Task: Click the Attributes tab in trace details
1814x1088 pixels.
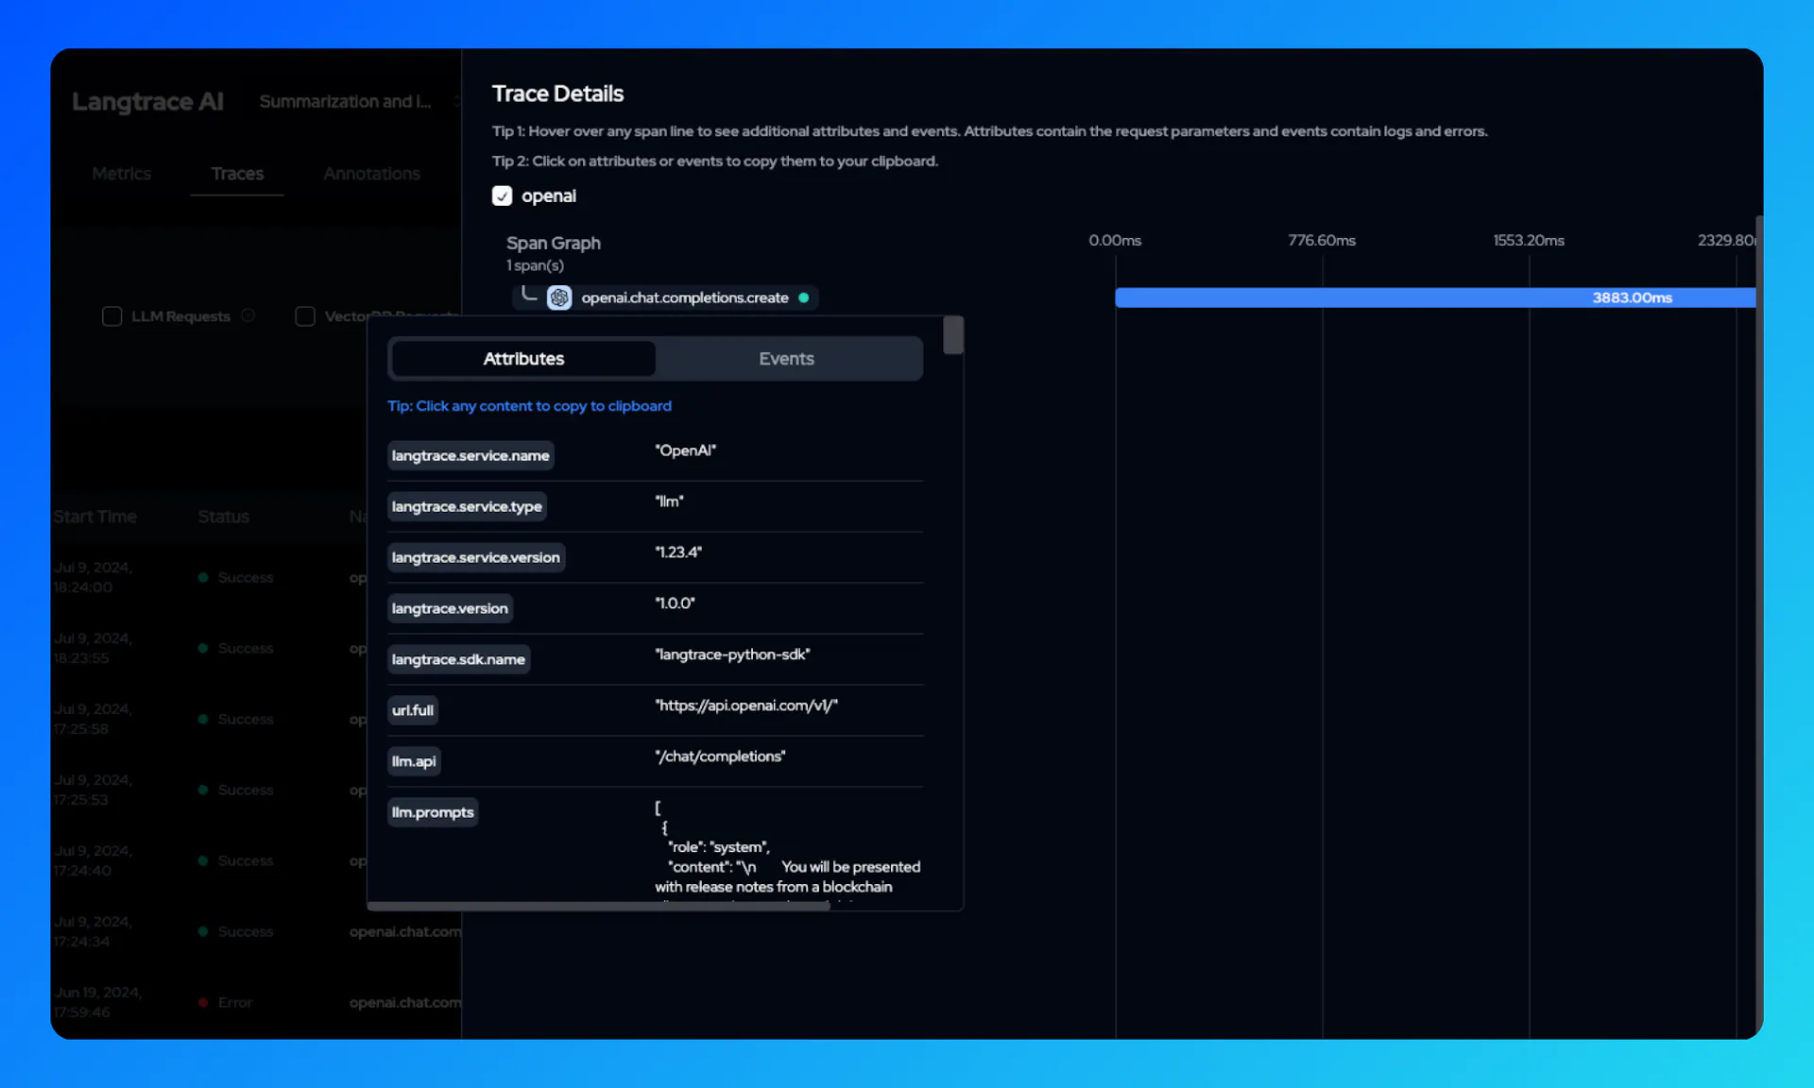Action: click(523, 359)
